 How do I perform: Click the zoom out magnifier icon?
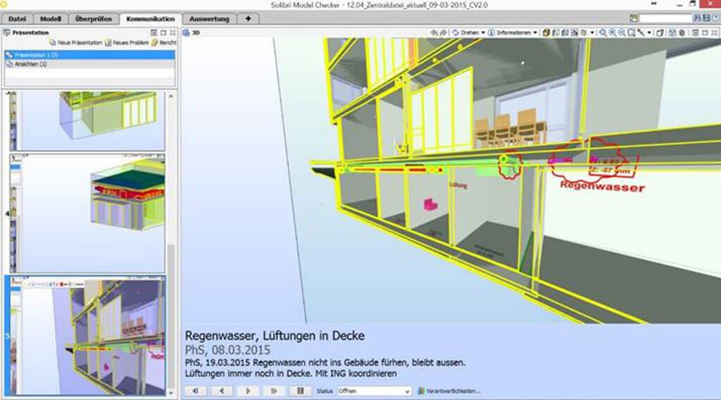click(x=622, y=32)
